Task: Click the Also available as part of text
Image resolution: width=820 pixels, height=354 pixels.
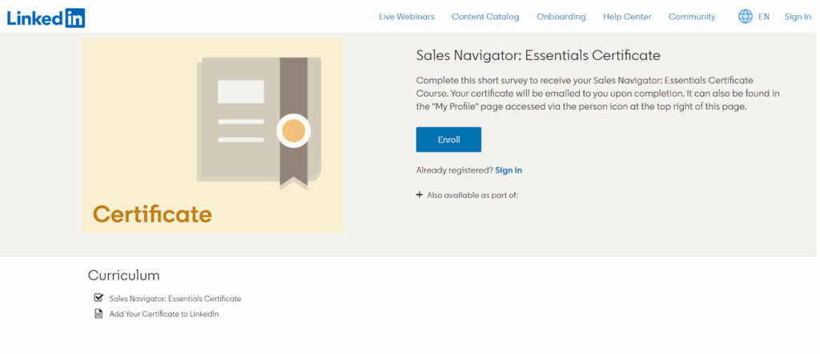Action: (472, 195)
